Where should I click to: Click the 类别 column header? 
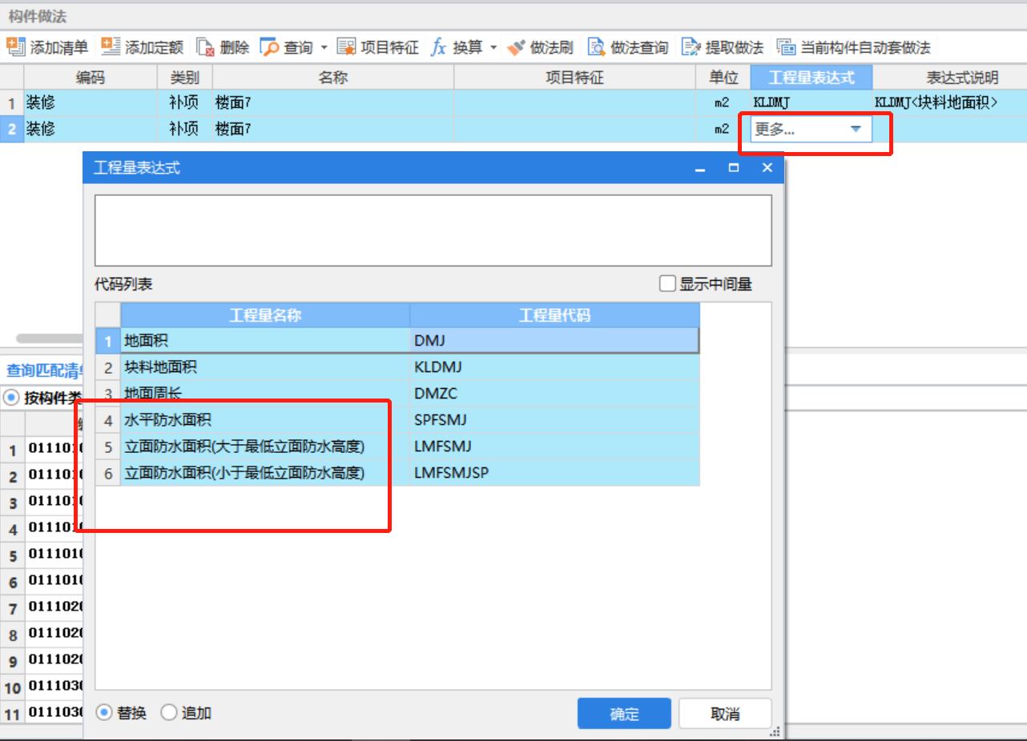pyautogui.click(x=184, y=78)
